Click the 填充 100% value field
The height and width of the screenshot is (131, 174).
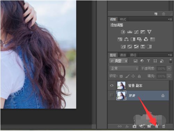[161, 76]
